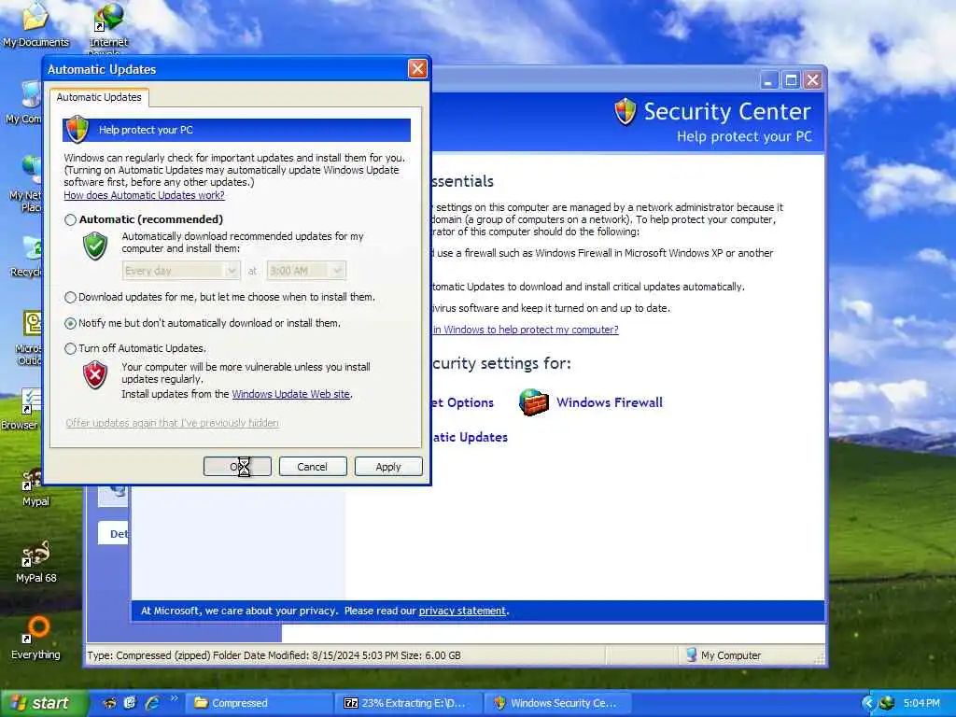Click the 5:04 PM clock
The width and height of the screenshot is (956, 717).
(x=921, y=703)
